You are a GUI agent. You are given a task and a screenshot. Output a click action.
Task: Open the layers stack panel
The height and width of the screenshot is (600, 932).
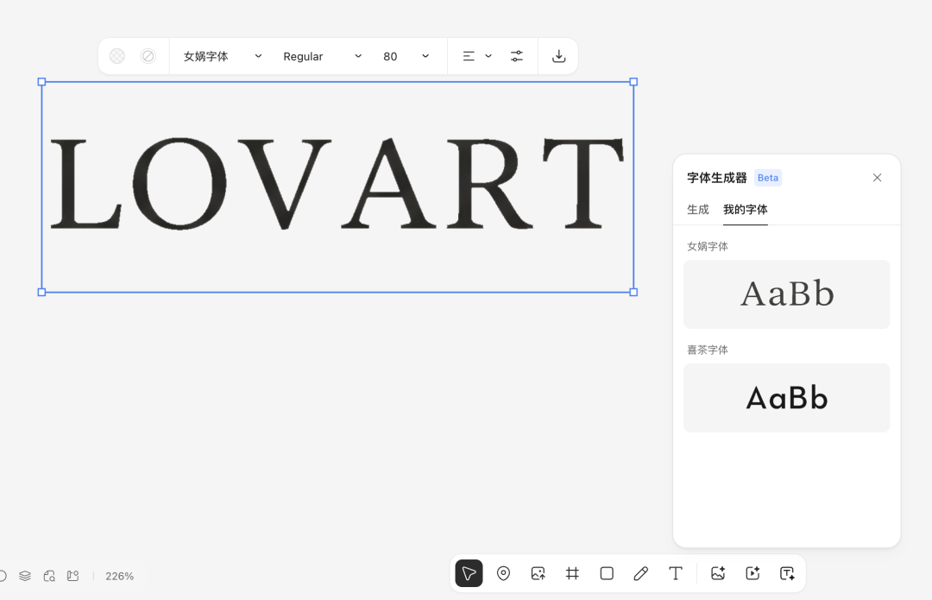pos(25,576)
